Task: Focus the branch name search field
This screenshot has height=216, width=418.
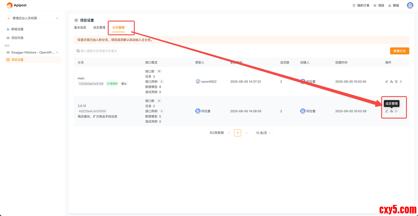Action: [101, 51]
